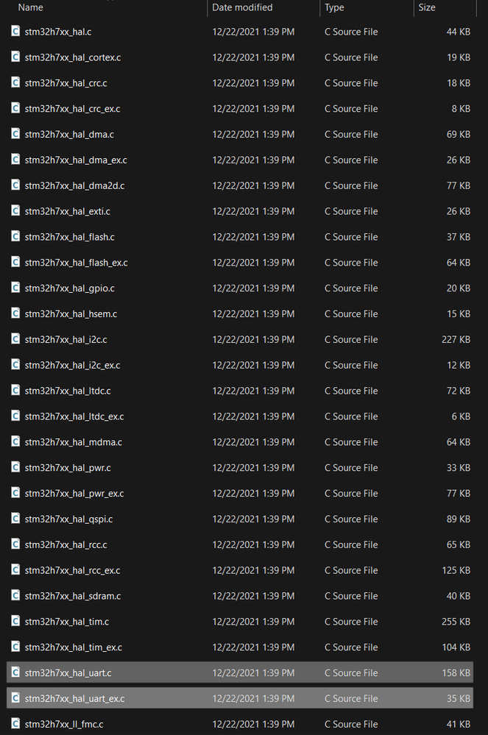Click the file icon of stm32h7xx_hal_rcc.c
488x735 pixels.
(15, 544)
